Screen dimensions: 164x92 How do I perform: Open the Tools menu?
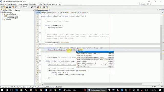tap(49, 4)
